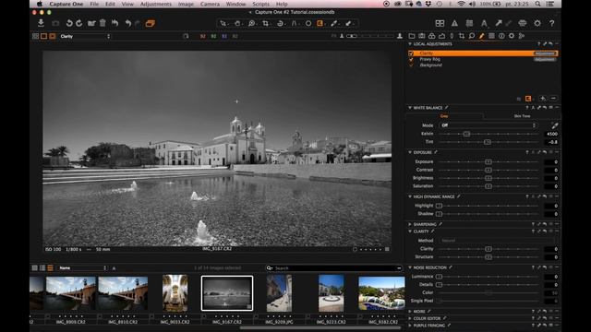Click the text annotations 'A' icon
Image resolution: width=591 pixels, height=332 pixels.
(484, 23)
